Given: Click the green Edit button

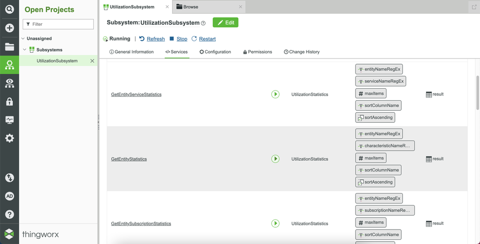Looking at the screenshot, I should pos(226,23).
